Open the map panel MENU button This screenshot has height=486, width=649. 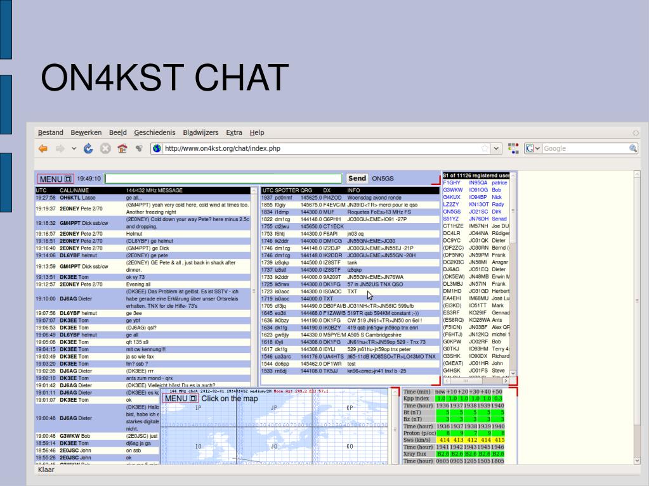(x=180, y=399)
